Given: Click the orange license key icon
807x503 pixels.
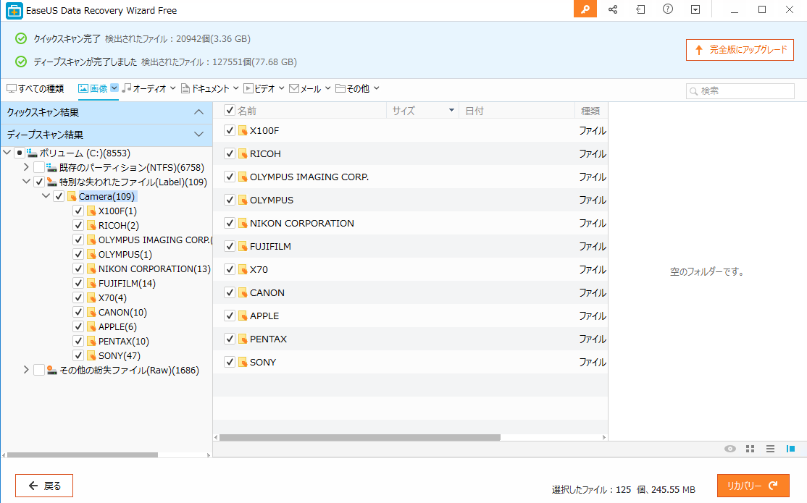Looking at the screenshot, I should tap(585, 9).
